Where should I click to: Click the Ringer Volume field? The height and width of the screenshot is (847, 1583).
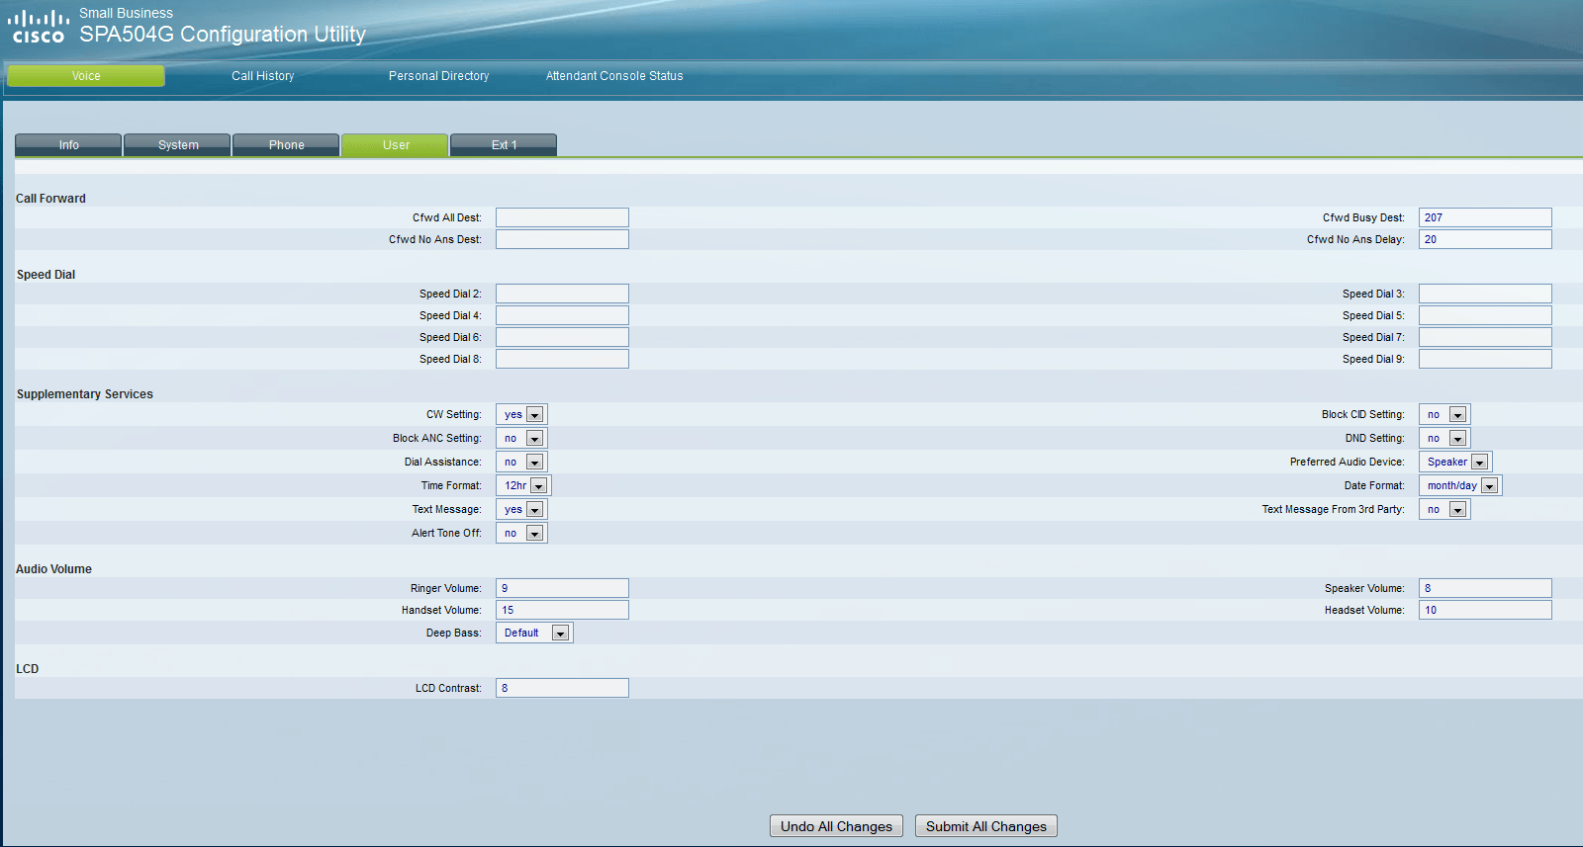[562, 588]
